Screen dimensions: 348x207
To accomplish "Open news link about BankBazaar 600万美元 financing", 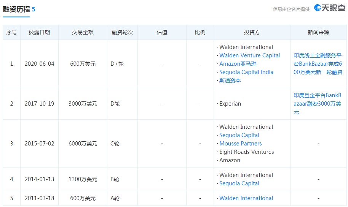I will 318,64.
